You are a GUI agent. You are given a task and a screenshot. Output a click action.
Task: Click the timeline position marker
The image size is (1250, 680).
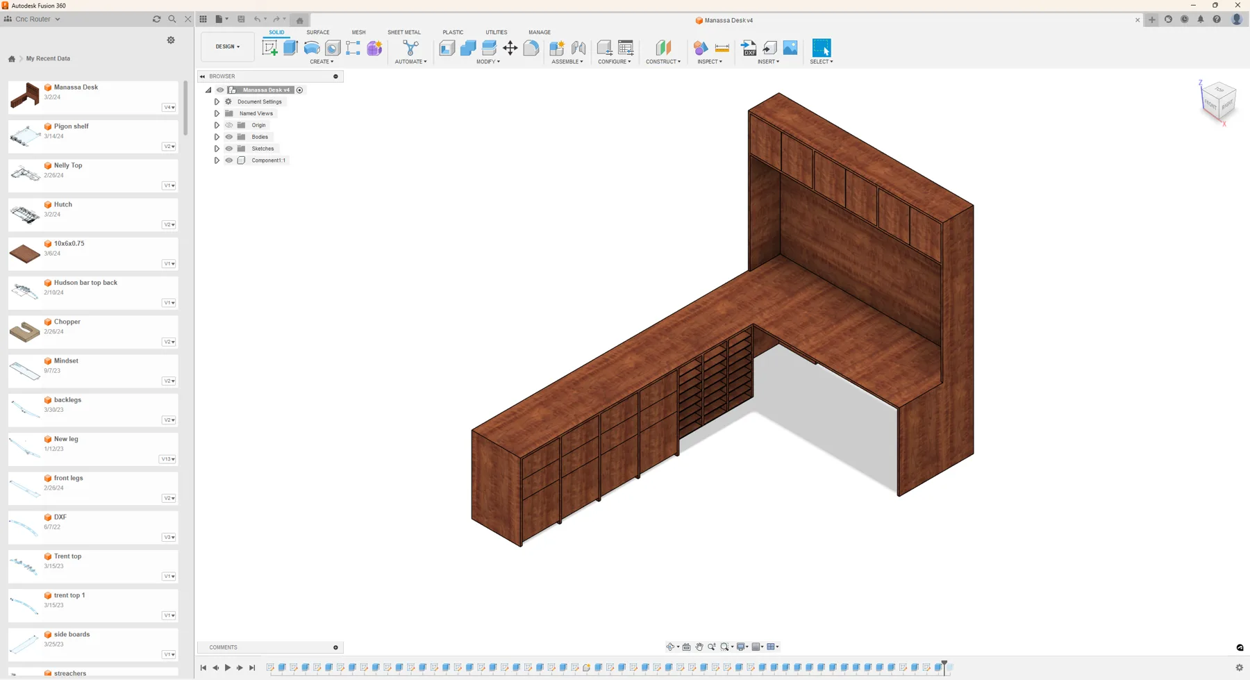(x=944, y=667)
